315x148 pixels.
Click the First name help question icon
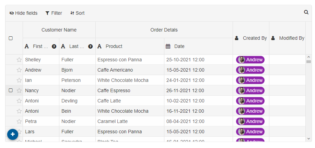54,47
